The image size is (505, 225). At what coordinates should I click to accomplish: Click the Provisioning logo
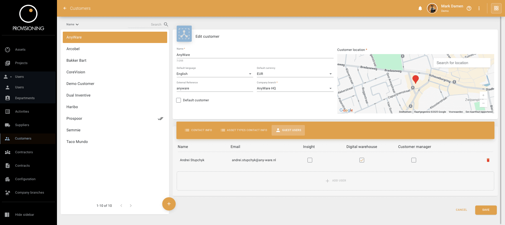point(28,18)
